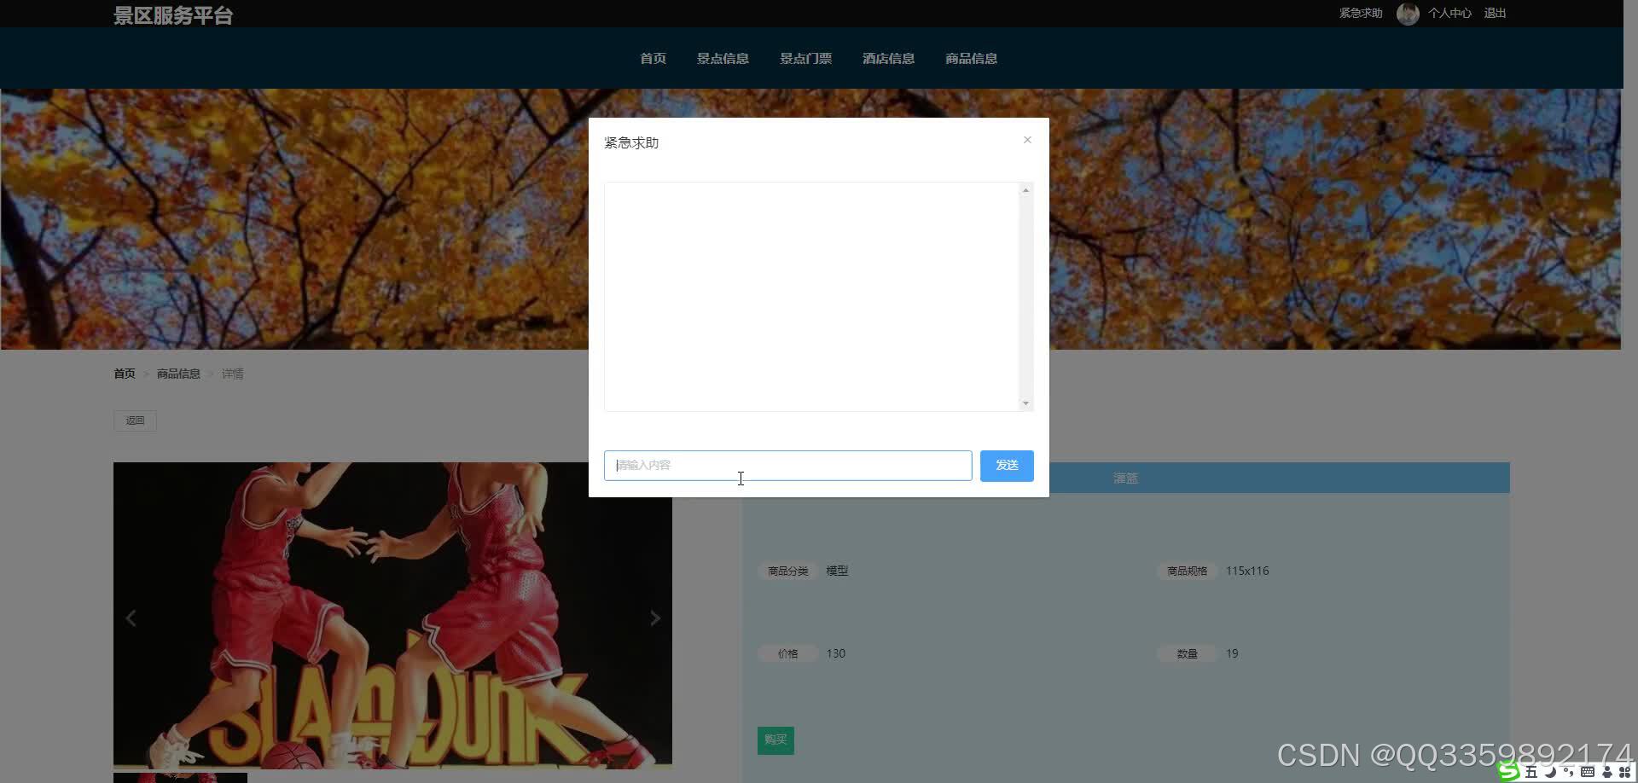Click the 购买 buy button

(775, 740)
